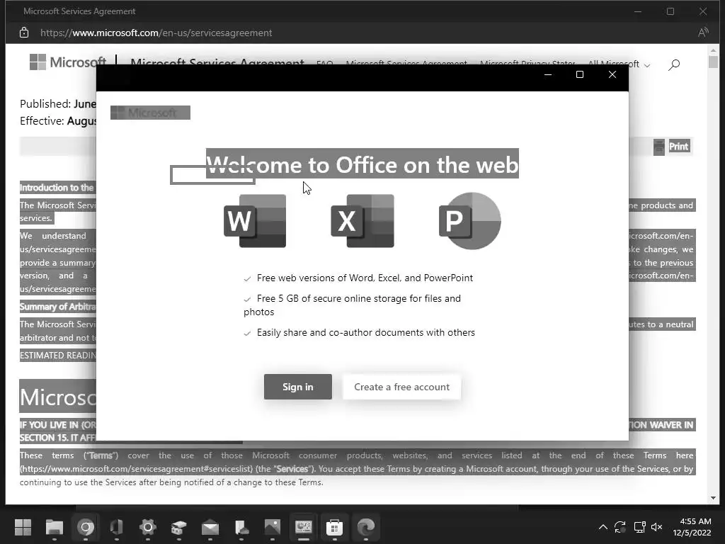Click 'Easily share and co-author documents' text
Viewport: 725px width, 544px height.
(x=366, y=333)
